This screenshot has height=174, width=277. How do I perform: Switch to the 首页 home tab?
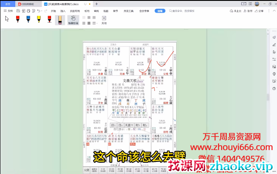pos(7,3)
